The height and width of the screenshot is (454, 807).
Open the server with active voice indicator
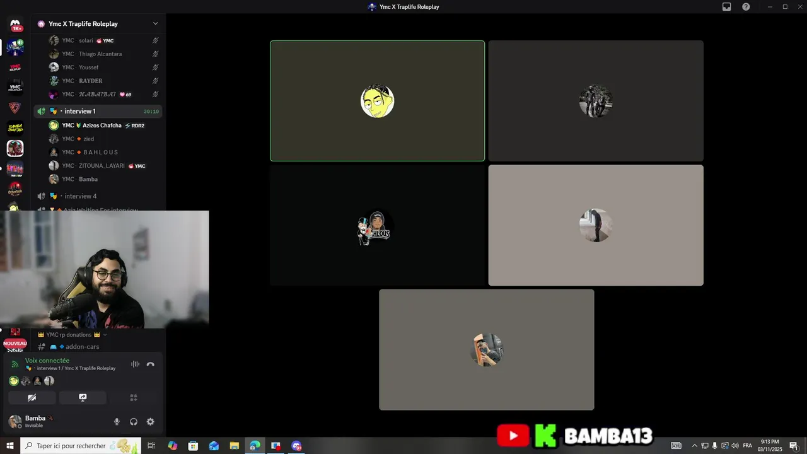pyautogui.click(x=15, y=47)
